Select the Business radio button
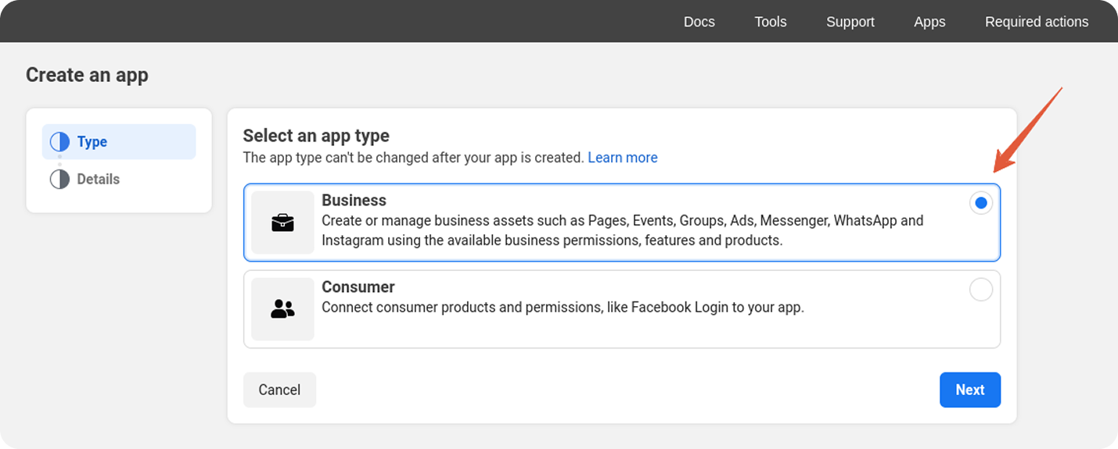Screen dimensions: 1118x449 981,203
